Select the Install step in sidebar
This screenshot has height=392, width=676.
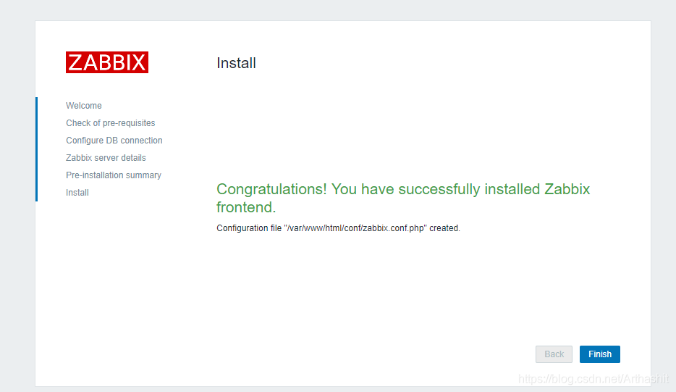pyautogui.click(x=77, y=193)
